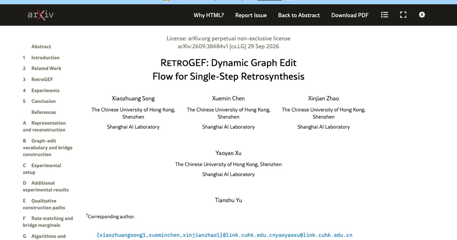Click author name Yaoyao Xu
Image resolution: width=457 pixels, height=240 pixels.
coord(228,153)
